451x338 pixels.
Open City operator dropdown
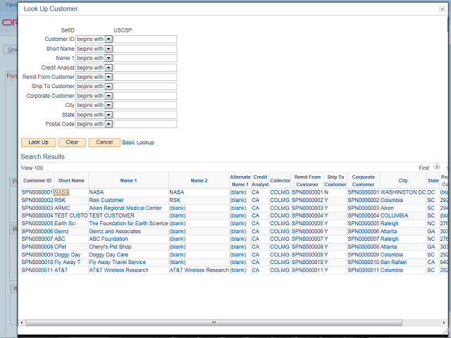tap(109, 105)
